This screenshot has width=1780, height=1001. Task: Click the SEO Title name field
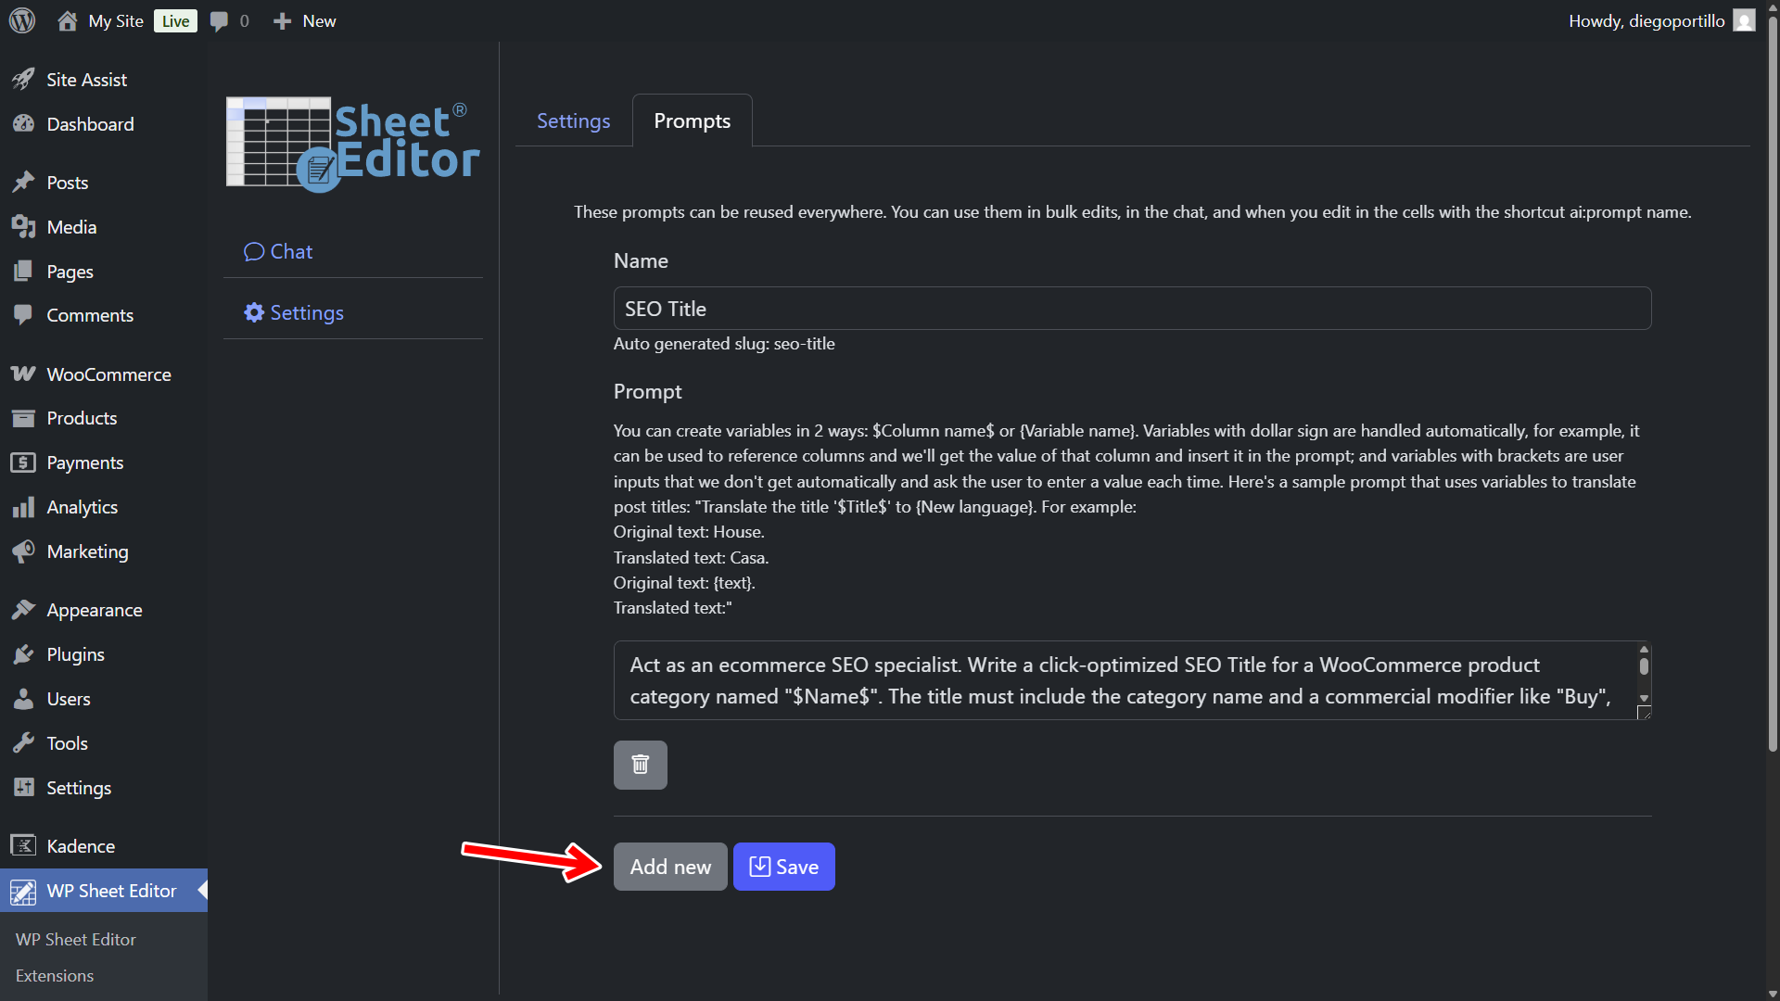tap(1131, 309)
